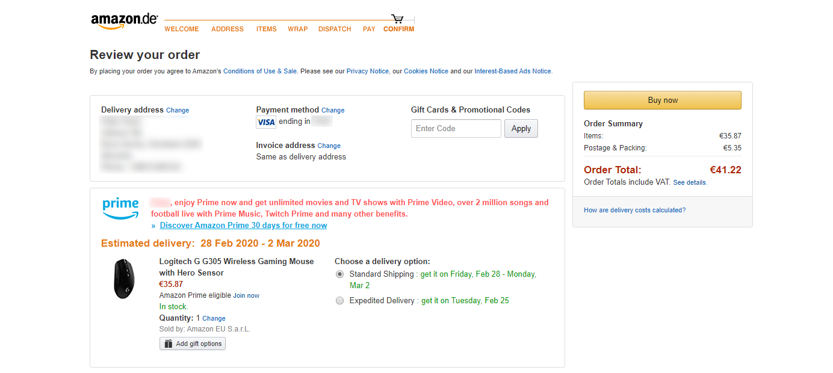Select the Standard Shipping delivery option
This screenshot has width=833, height=373.
point(339,274)
